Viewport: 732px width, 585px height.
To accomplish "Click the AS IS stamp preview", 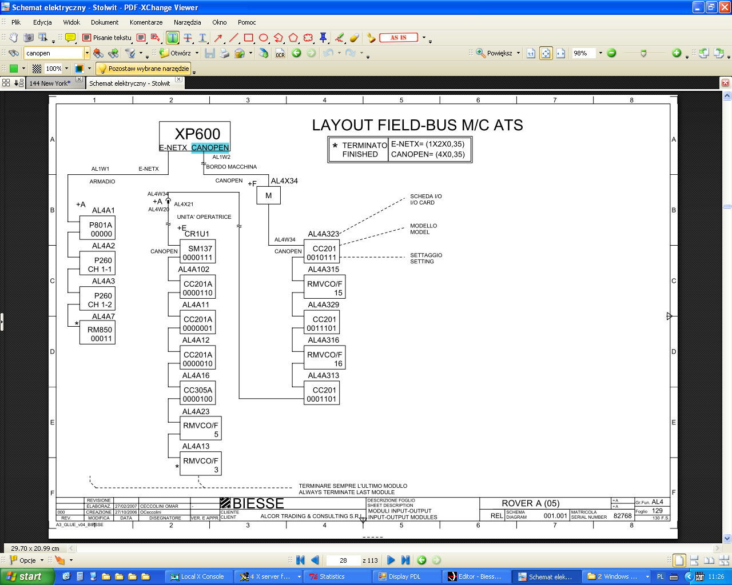I will (x=399, y=38).
